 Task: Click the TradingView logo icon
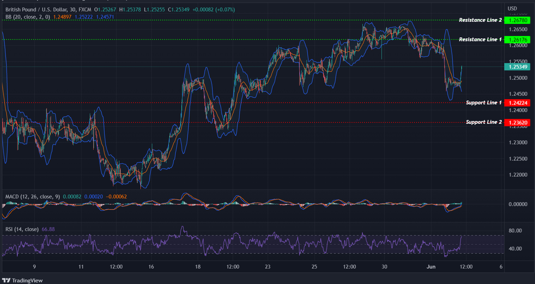tap(7, 281)
